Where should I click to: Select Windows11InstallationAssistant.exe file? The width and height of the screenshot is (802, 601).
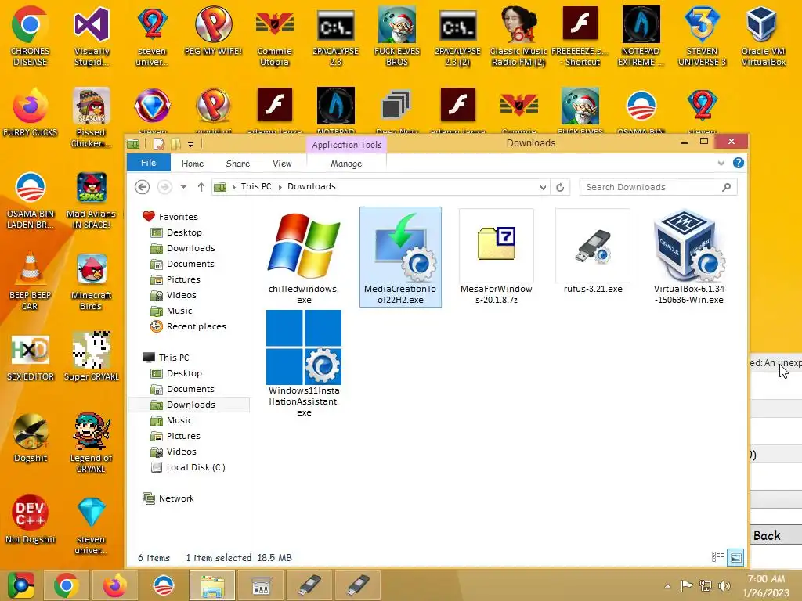tap(304, 363)
